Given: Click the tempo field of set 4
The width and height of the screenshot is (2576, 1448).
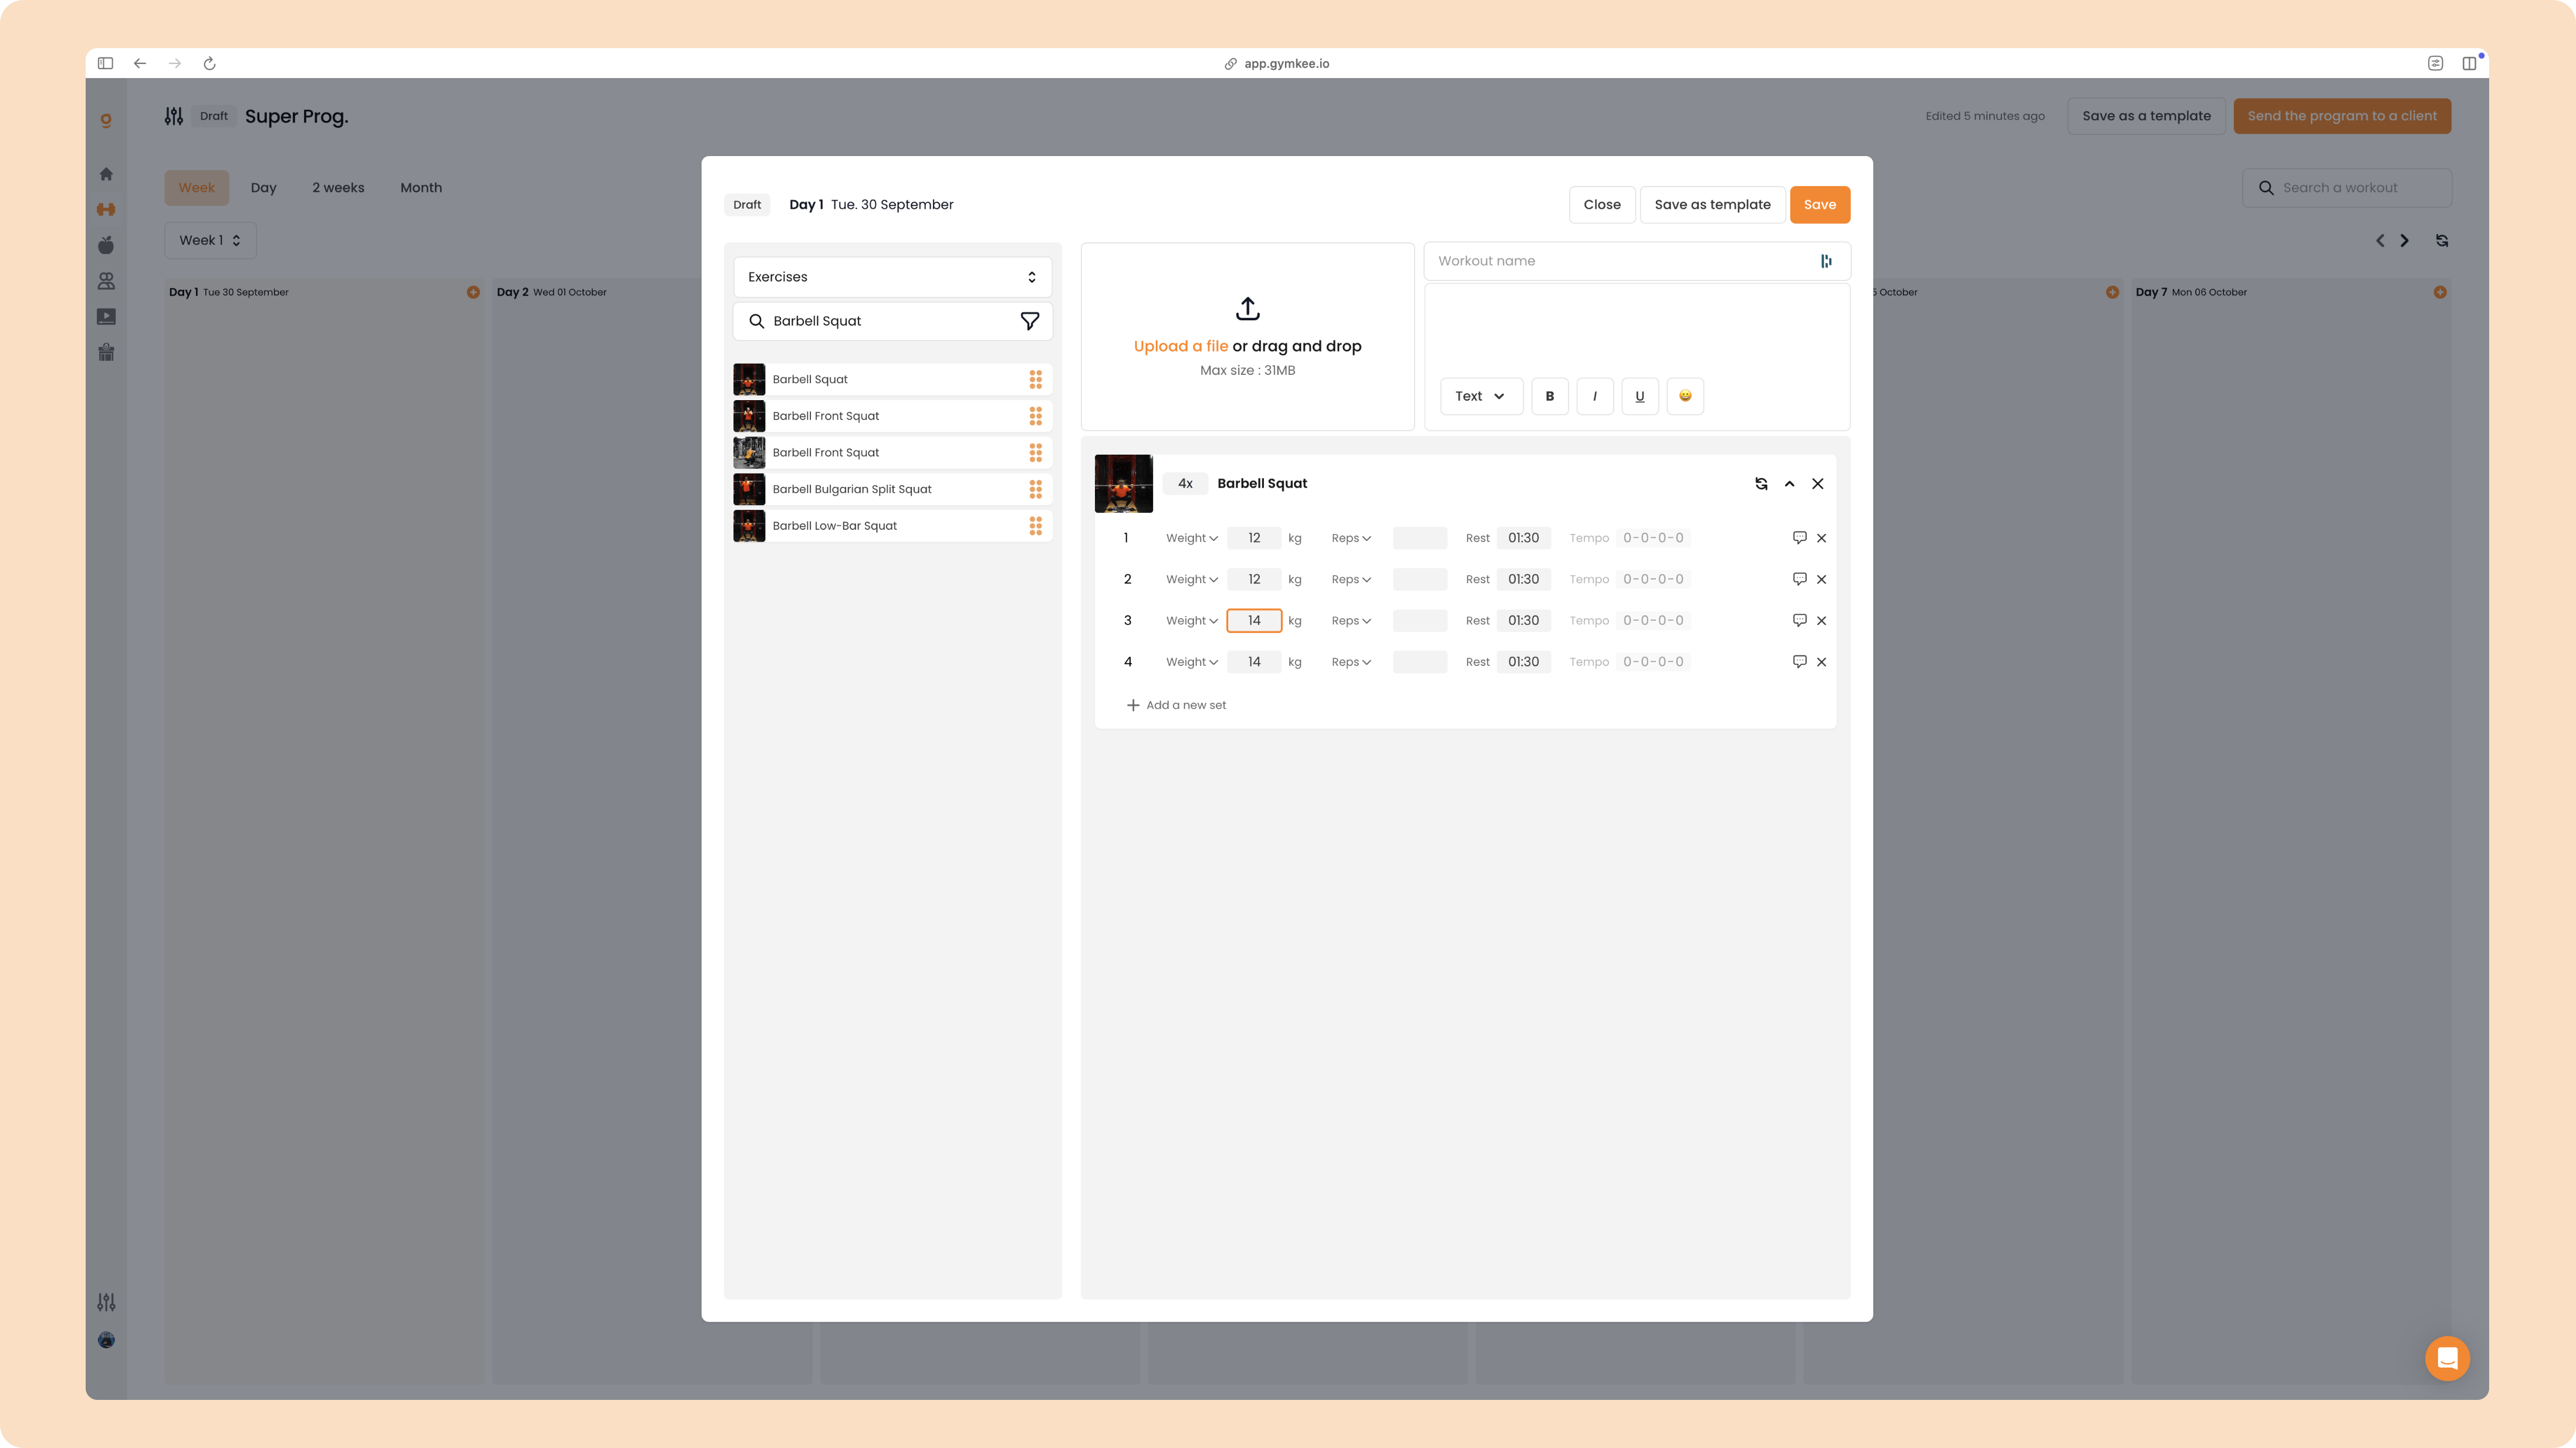Looking at the screenshot, I should tap(1653, 662).
